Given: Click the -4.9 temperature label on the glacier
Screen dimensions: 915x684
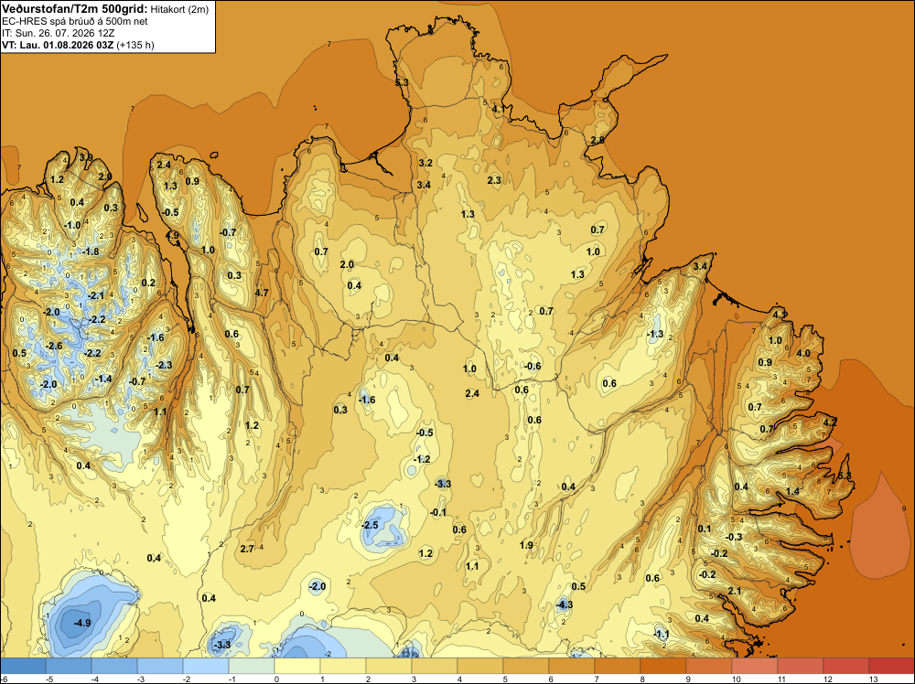Looking at the screenshot, I should click(82, 623).
